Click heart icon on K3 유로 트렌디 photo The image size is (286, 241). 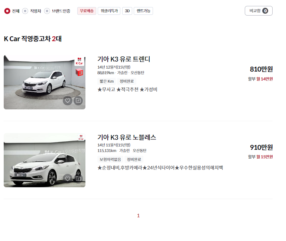(68, 100)
